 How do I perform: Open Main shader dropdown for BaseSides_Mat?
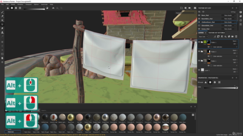coord(229,19)
